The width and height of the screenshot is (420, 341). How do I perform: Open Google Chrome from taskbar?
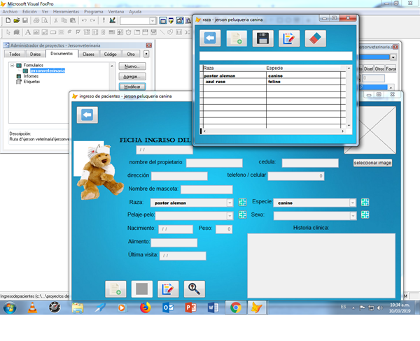click(x=236, y=307)
